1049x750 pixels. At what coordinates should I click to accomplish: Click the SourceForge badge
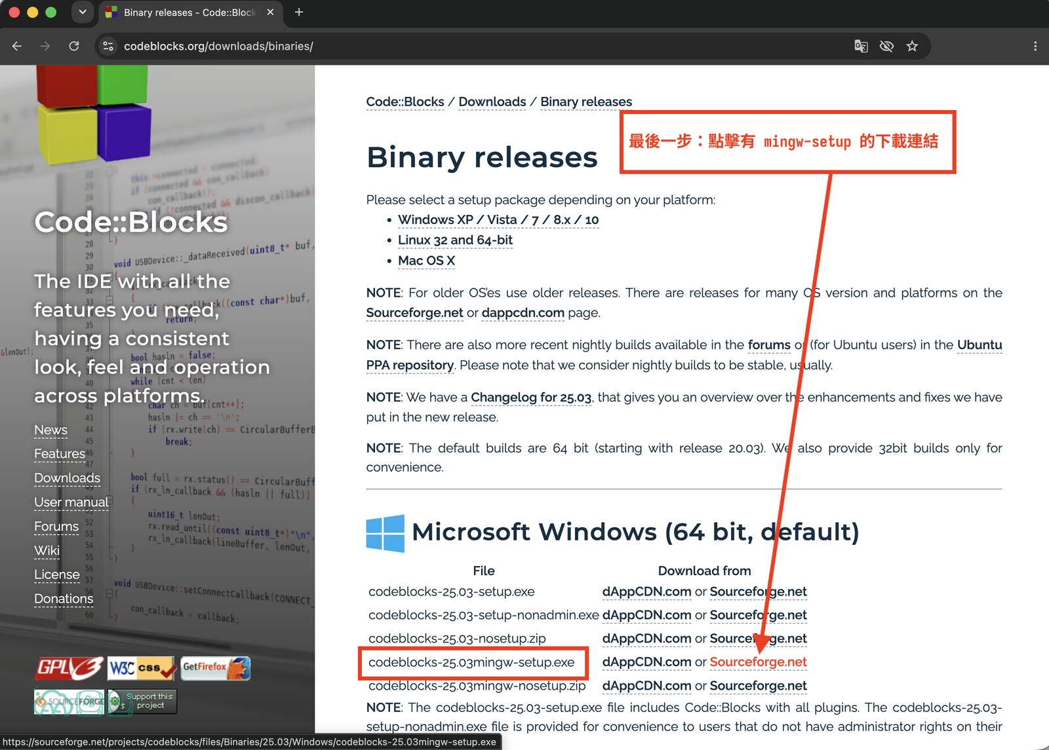(69, 702)
